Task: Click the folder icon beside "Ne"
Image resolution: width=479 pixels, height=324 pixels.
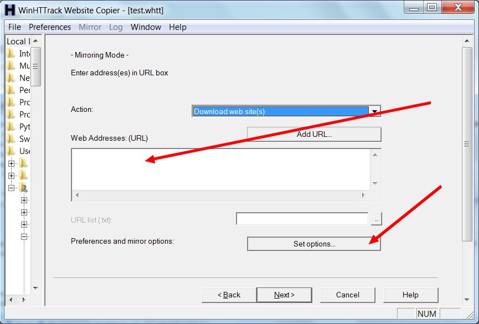Action: [x=11, y=78]
